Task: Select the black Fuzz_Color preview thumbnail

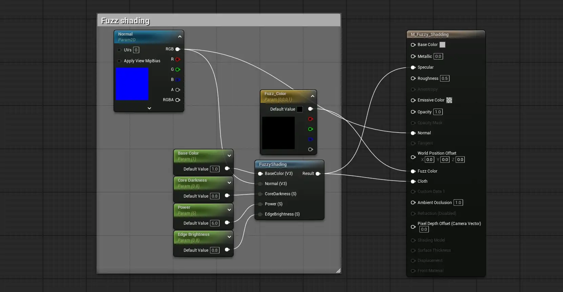Action: click(278, 133)
